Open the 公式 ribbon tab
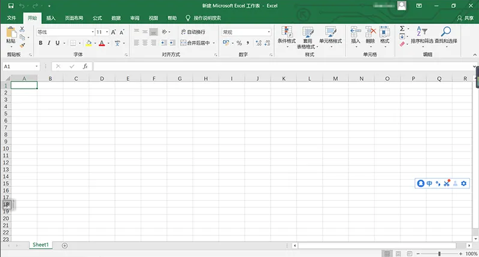 [x=97, y=18]
